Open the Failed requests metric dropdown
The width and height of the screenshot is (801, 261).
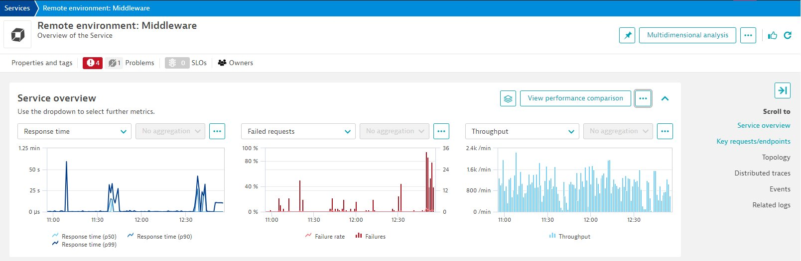298,131
